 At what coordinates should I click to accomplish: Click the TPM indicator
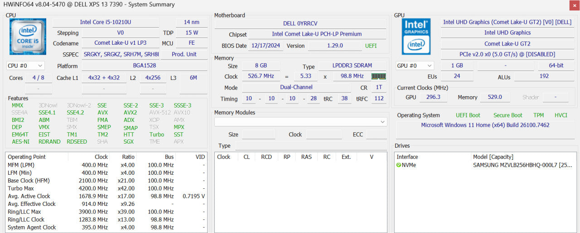point(538,115)
